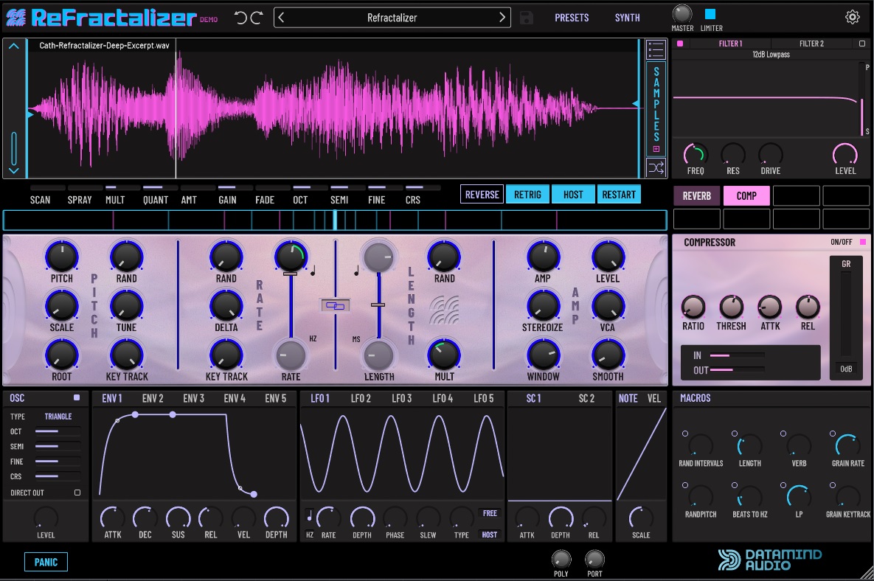Viewport: 874px width, 581px height.
Task: Toggle the Filter 1 enable indicator
Action: [x=680, y=44]
